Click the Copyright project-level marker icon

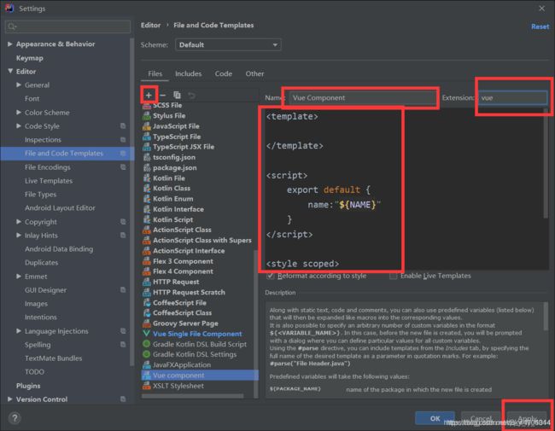[x=123, y=222]
